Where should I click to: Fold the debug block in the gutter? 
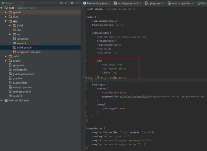point(86,105)
